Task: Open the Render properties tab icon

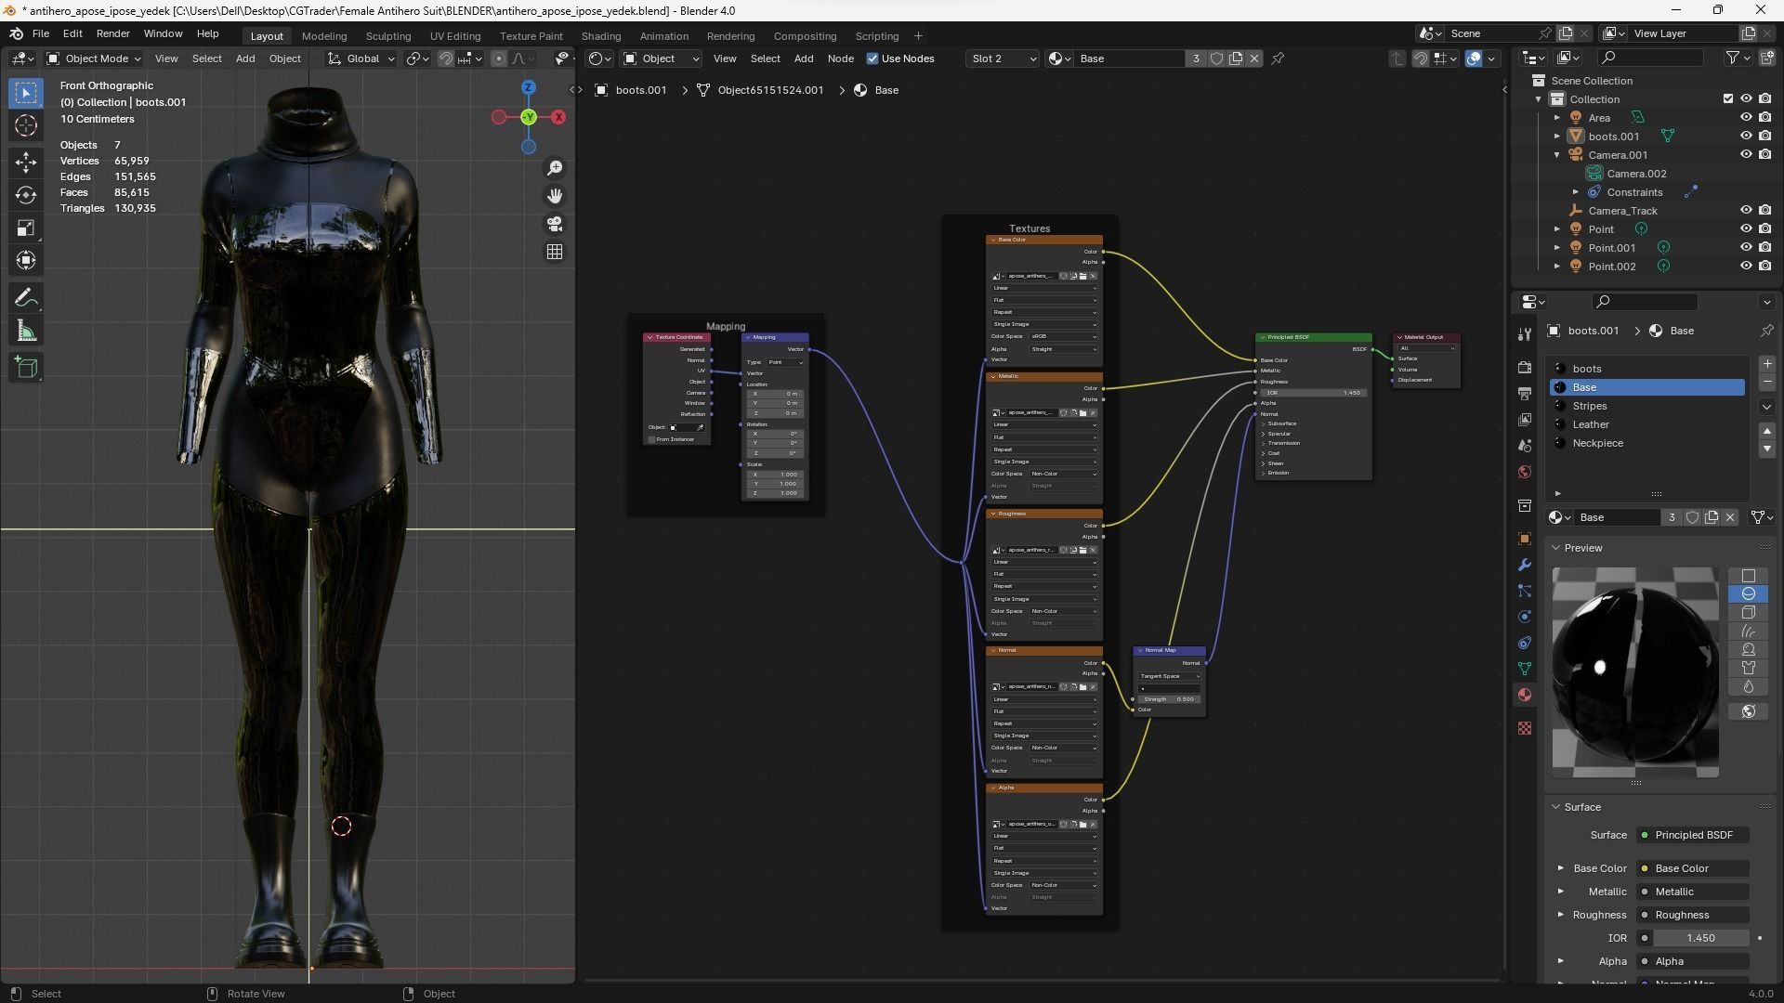Action: [1525, 368]
